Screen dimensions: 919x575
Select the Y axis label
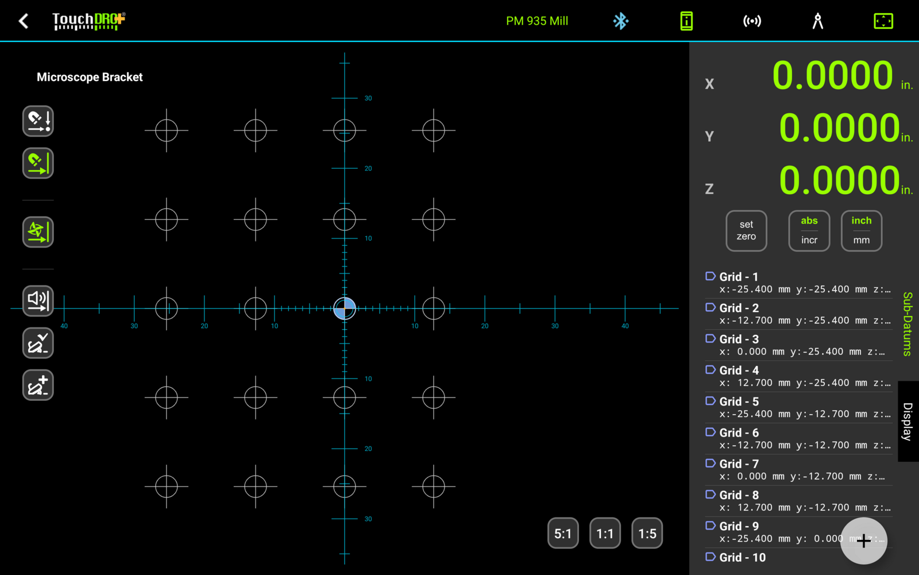click(x=709, y=136)
